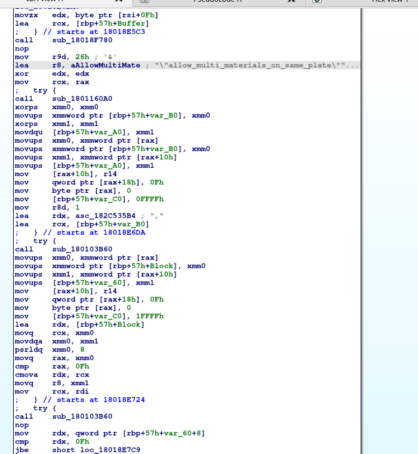Click the var_60+8 operand
The height and width of the screenshot is (454, 418).
tap(185, 433)
